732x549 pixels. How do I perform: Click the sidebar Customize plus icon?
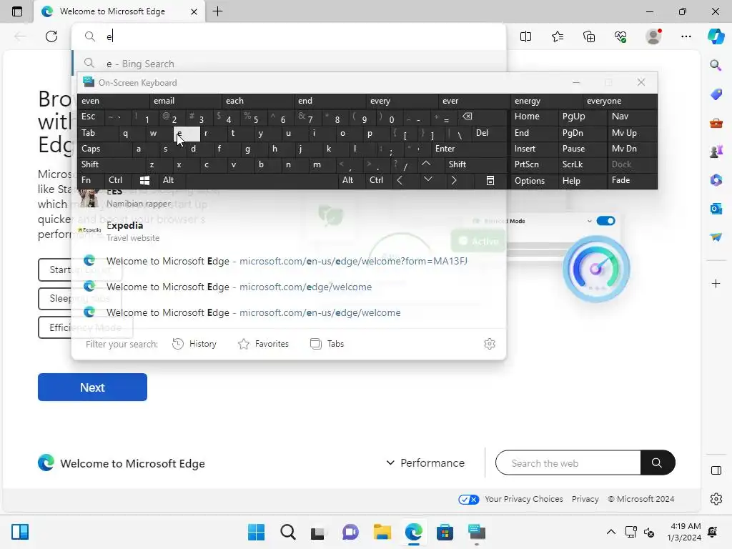(x=716, y=283)
